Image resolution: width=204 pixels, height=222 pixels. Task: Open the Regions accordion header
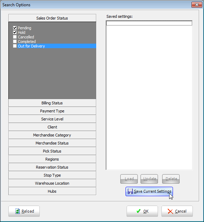[52, 159]
